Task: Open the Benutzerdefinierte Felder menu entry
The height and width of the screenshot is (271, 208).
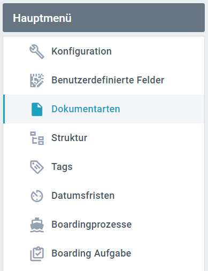Action: coord(104,80)
